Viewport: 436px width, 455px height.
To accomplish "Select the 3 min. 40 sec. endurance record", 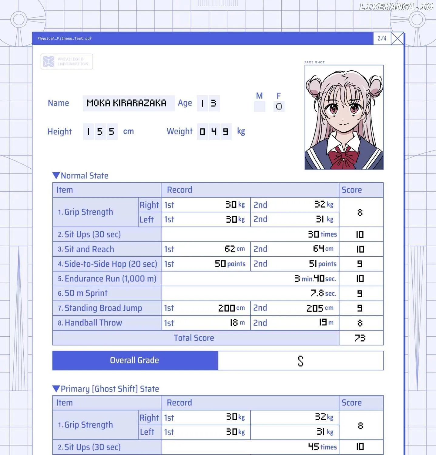I will pyautogui.click(x=316, y=278).
